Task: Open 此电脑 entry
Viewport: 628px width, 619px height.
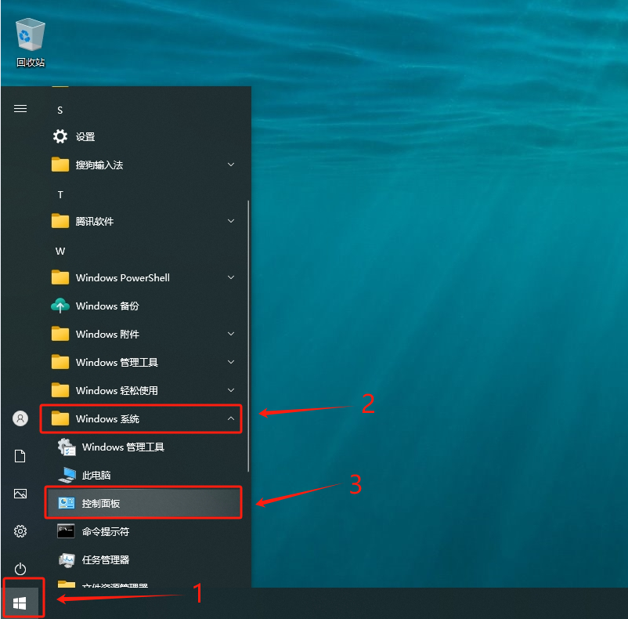Action: (x=96, y=476)
